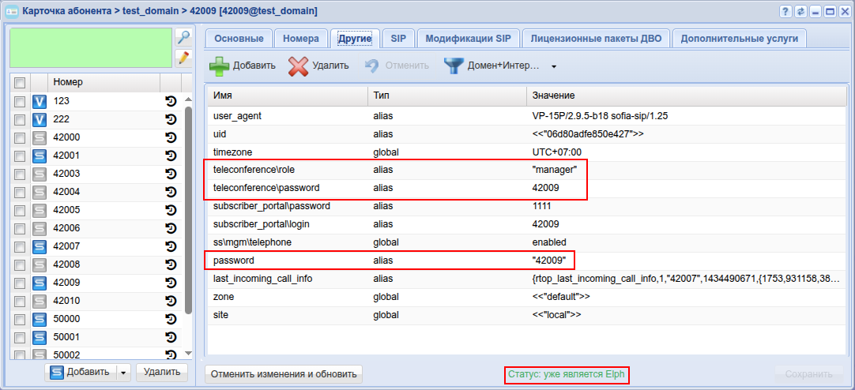This screenshot has width=855, height=390.
Task: Toggle the select-all checkbox in Номер header
Action: pos(21,83)
